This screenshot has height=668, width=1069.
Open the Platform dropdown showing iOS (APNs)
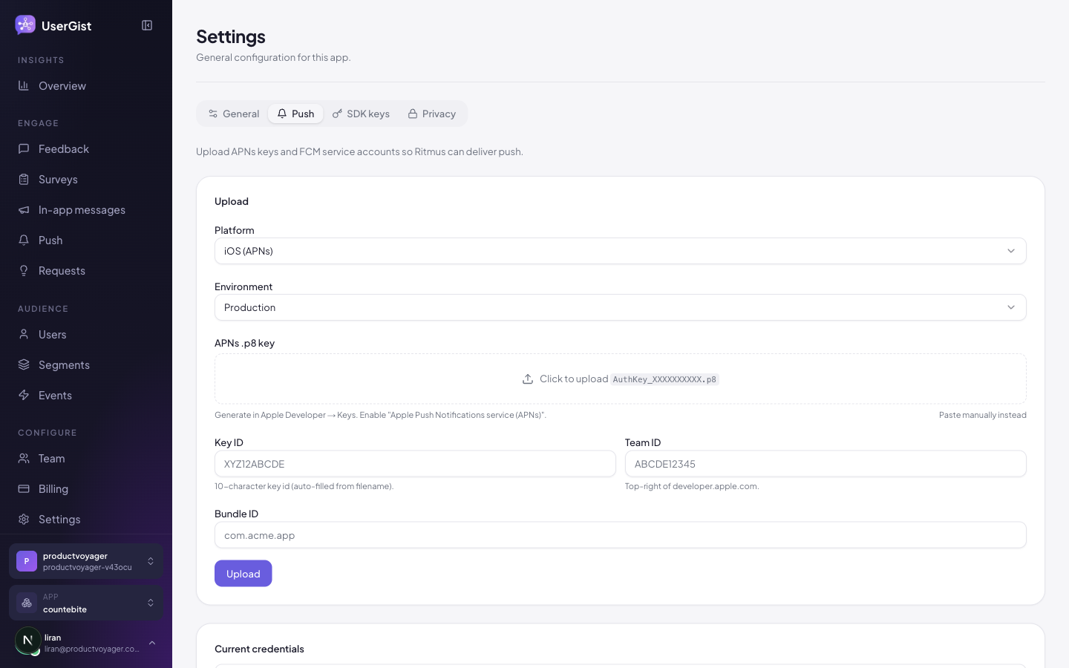(621, 251)
